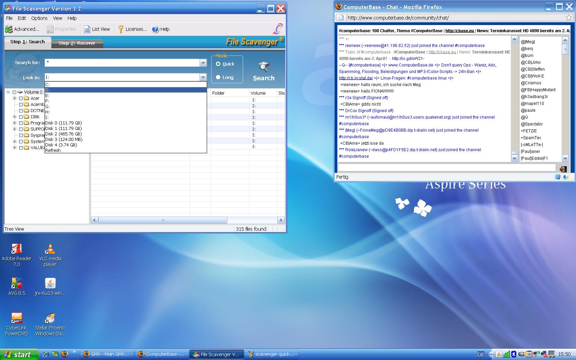Tick the Syspre folder checkbox

(21, 135)
